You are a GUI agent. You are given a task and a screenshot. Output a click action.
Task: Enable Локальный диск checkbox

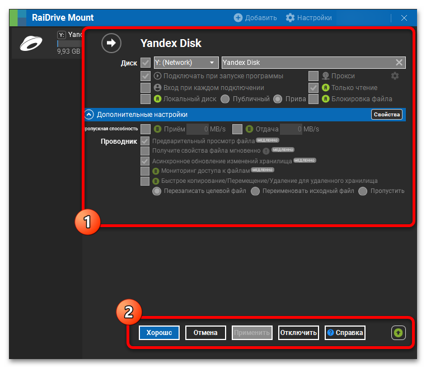pos(146,99)
